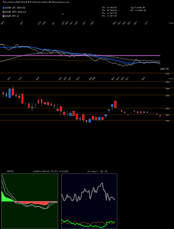This screenshot has width=174, height=229.
Task: Click the 'Pre L:' low price value
Action: click(109, 13)
